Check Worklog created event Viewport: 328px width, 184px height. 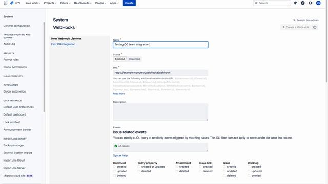[x=249, y=167]
